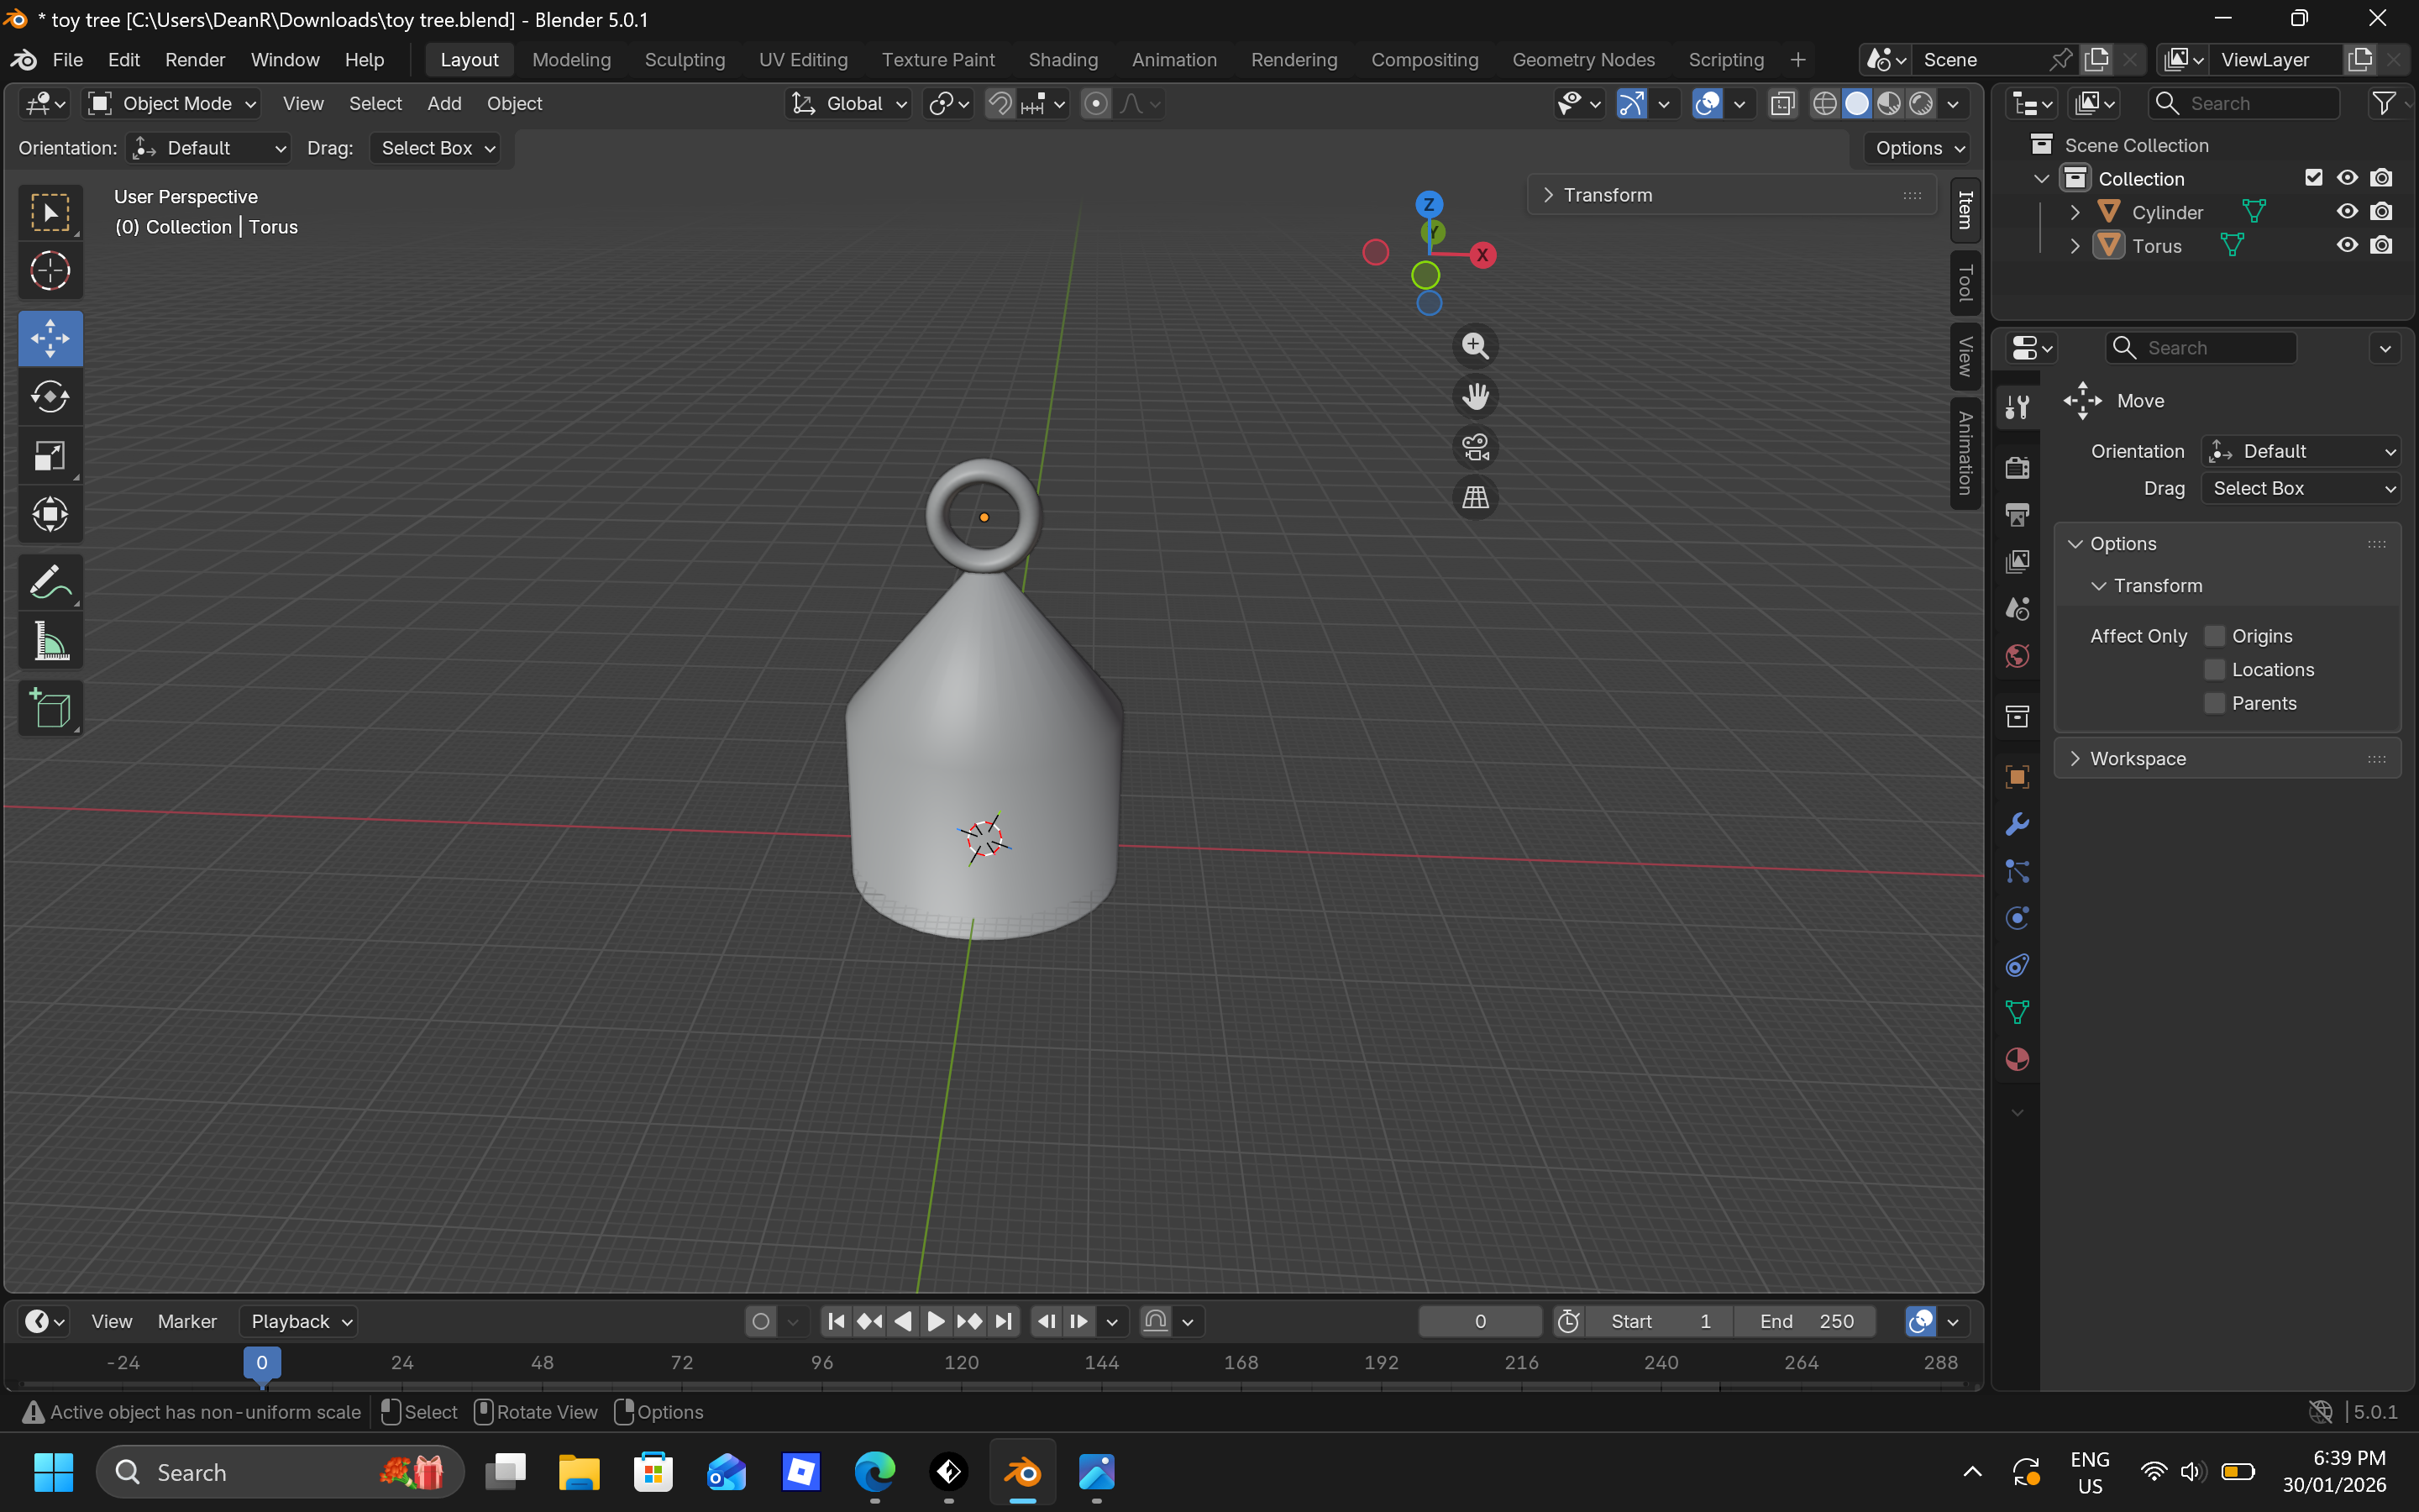Expand the Workspace panel
The height and width of the screenshot is (1512, 2419).
(x=2227, y=759)
